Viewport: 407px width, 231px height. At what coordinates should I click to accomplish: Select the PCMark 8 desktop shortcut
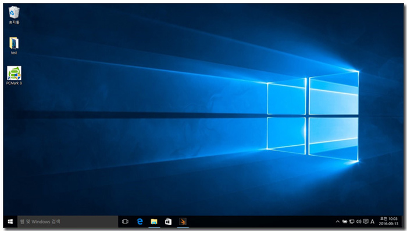(14, 75)
